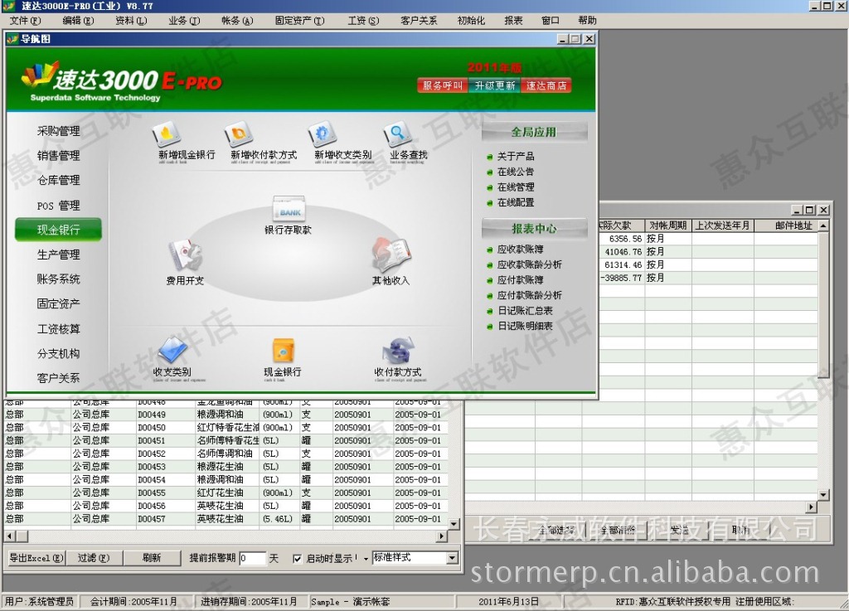Open the 业务(T) menu
Screen dimensions: 849x611
184,21
